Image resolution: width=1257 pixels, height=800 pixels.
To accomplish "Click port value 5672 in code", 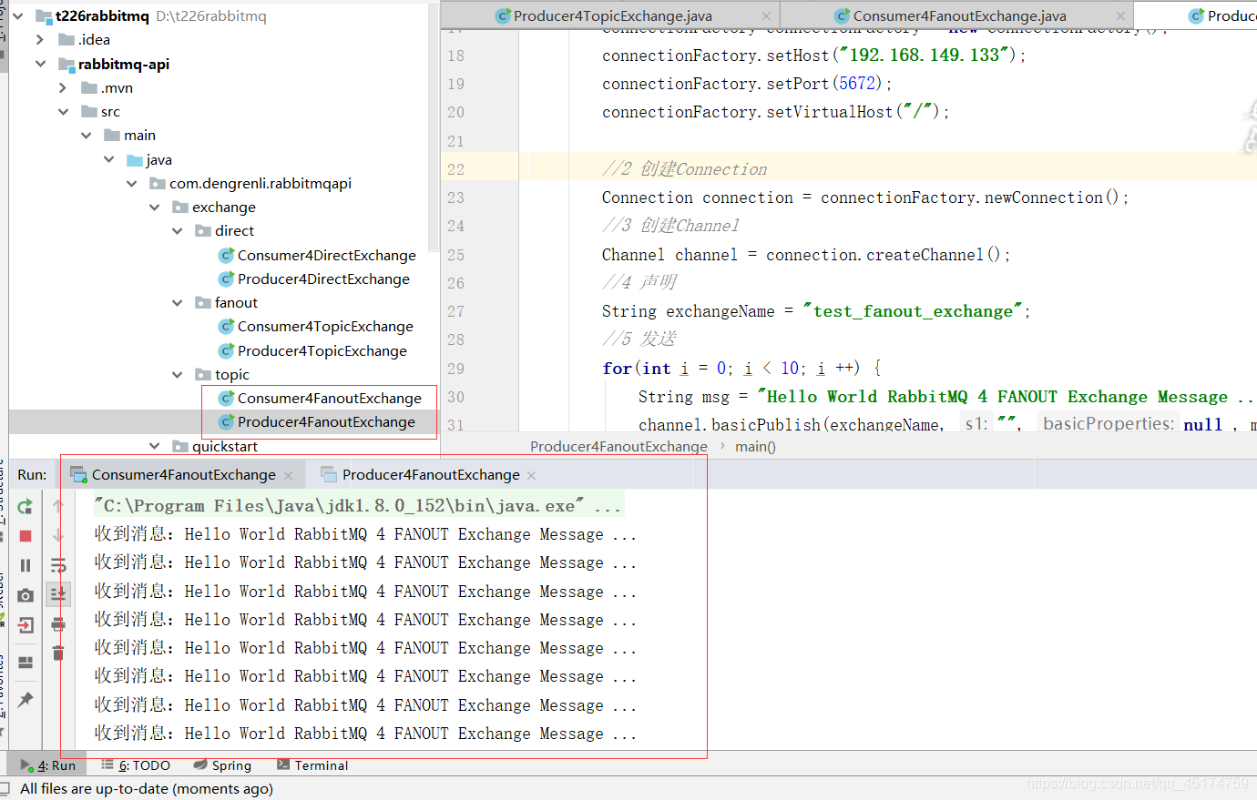I will (858, 83).
